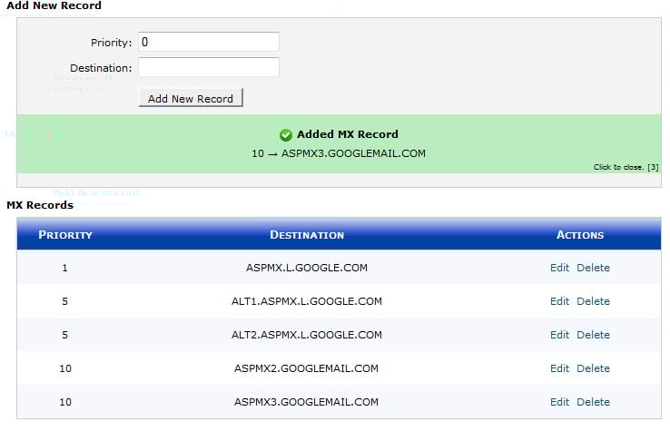The width and height of the screenshot is (670, 431).
Task: Edit the ALT2.ASPMX.L.GOOGLE.COM record
Action: (x=559, y=335)
